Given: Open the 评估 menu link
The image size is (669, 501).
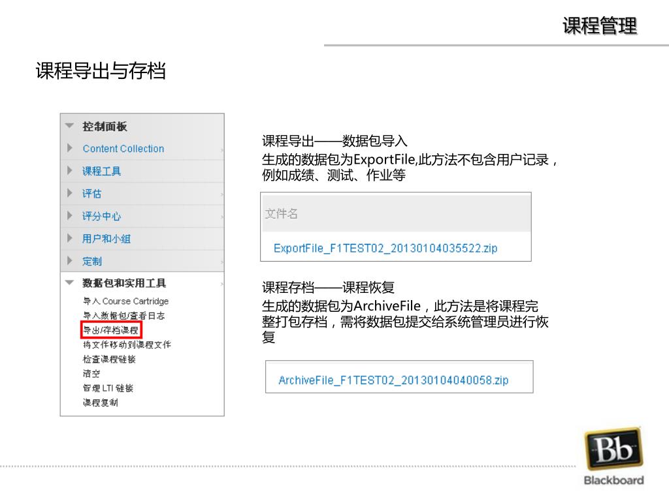Looking at the screenshot, I should pos(91,194).
